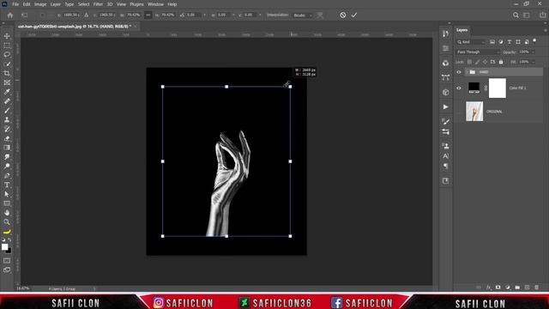Screen dimensions: 549x309
Task: Open the Paragraph panel icon
Action: 446,166
